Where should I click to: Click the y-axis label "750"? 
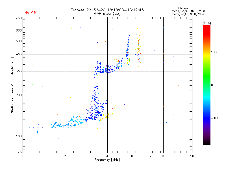coord(19,18)
